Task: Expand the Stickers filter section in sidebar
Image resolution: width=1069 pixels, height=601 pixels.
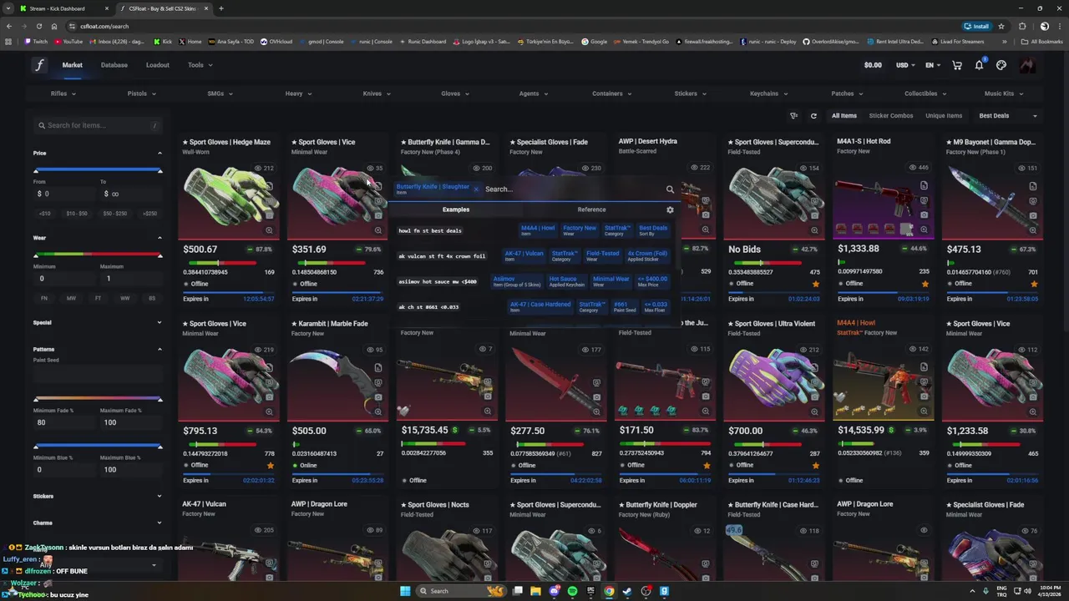Action: pos(160,496)
